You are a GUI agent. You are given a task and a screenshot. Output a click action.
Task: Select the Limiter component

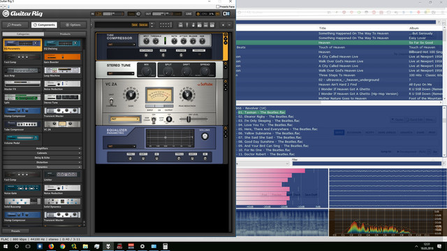tap(62, 176)
